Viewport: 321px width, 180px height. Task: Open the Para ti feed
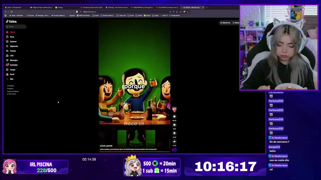tap(11, 32)
